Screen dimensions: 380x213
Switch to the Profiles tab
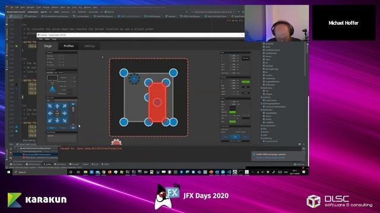point(69,46)
